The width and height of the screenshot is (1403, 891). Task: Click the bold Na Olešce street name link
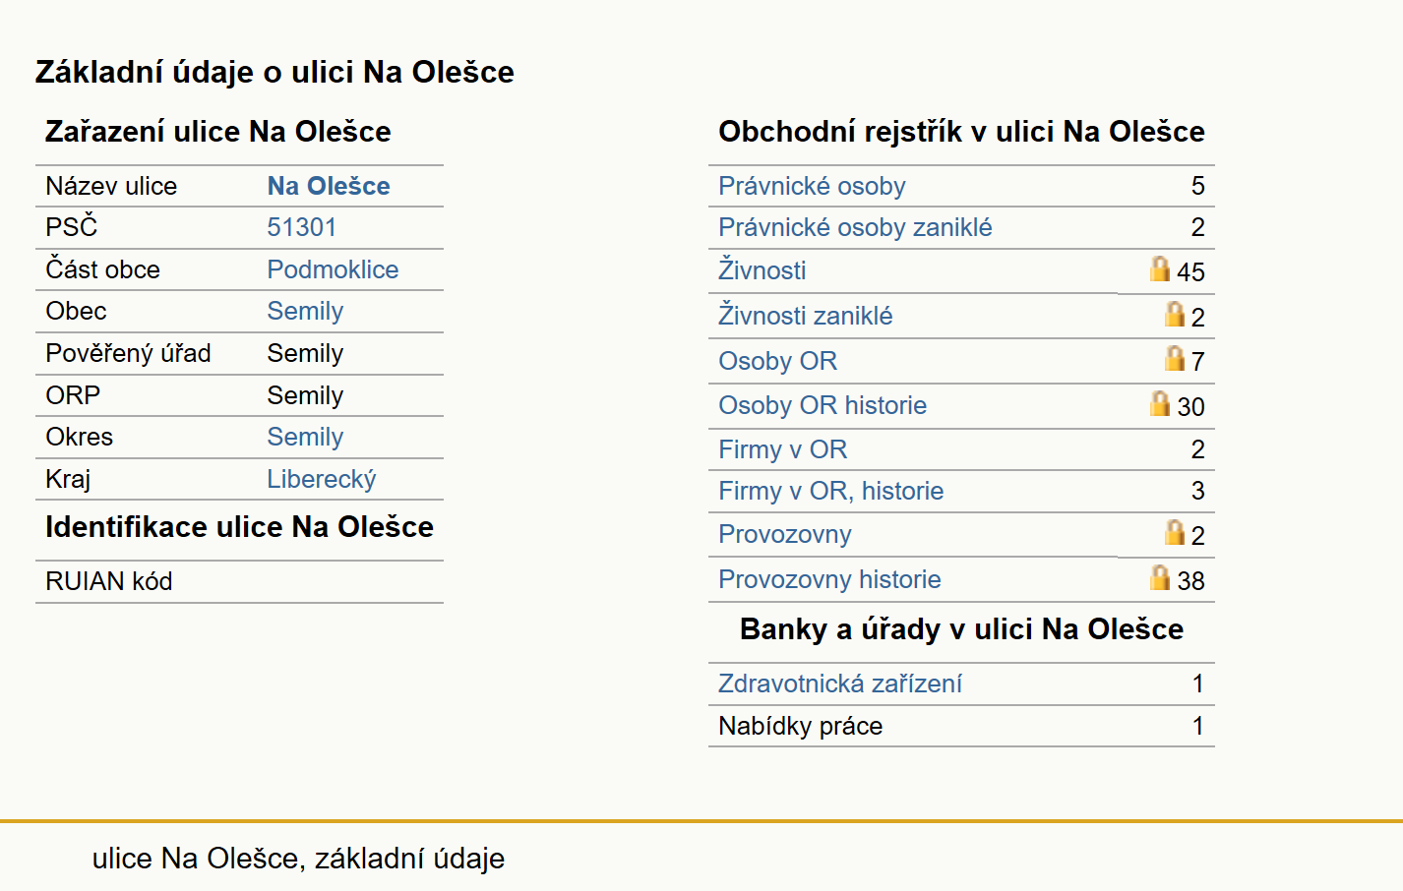(x=329, y=186)
